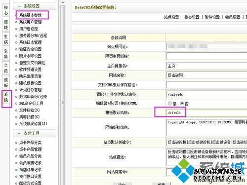Image resolution: width=247 pixels, height=185 pixels.
Task: Collapse the 支付工具 section header
Action: point(35,133)
